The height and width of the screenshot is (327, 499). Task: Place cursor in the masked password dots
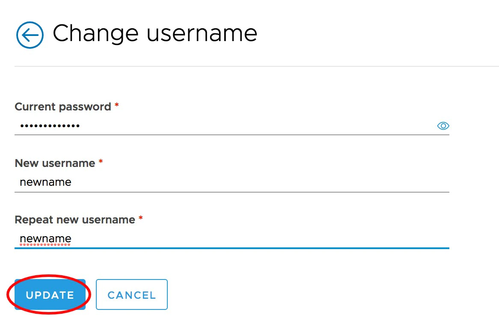50,126
